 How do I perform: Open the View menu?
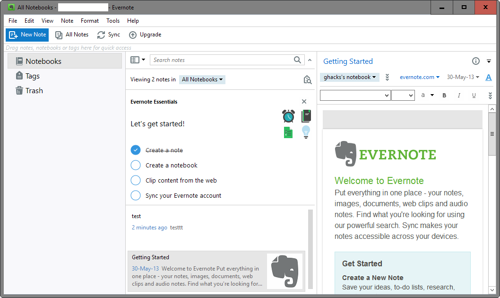[x=47, y=21]
